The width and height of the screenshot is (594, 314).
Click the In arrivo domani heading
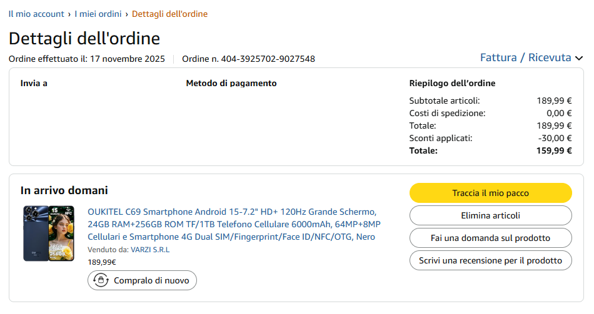point(64,190)
